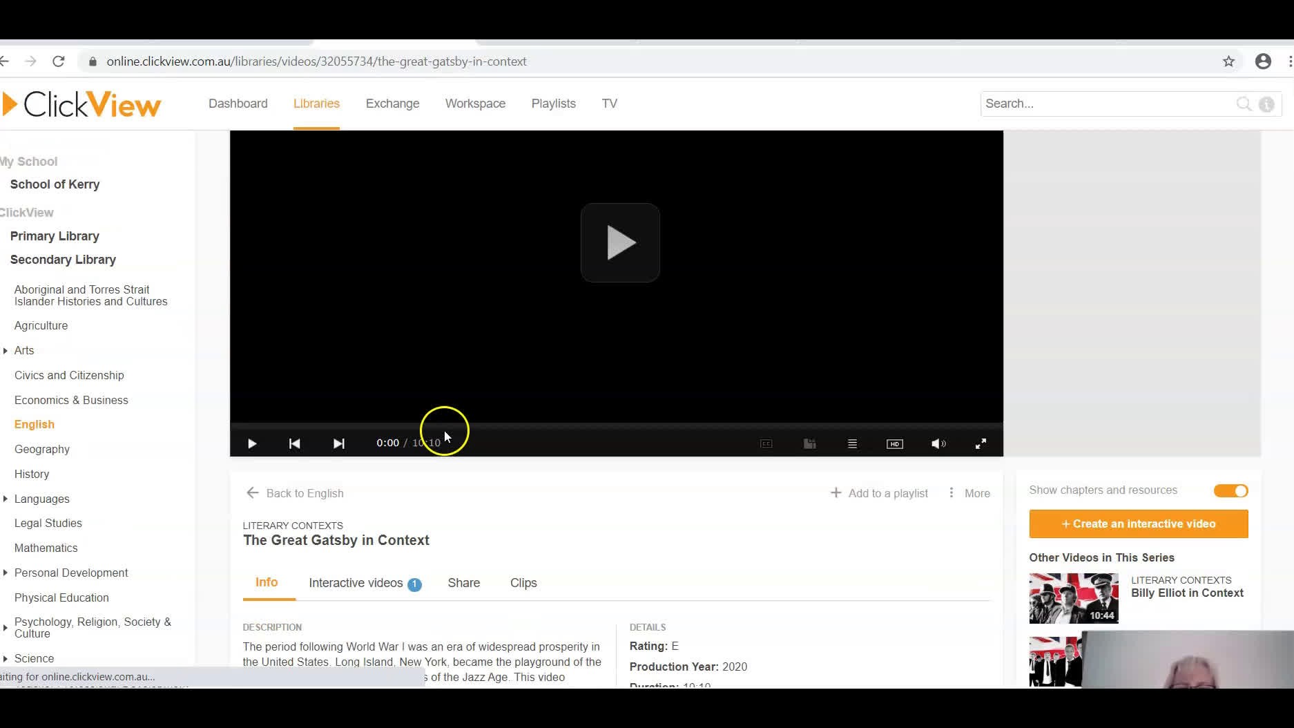This screenshot has width=1294, height=728.
Task: Click the large play button overlay
Action: [x=620, y=242]
